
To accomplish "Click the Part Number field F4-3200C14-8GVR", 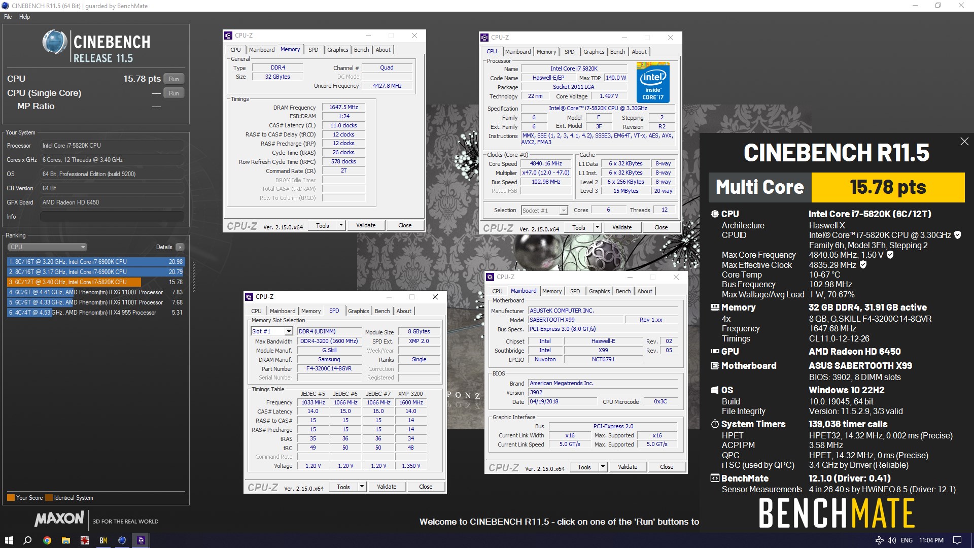I will coord(329,369).
